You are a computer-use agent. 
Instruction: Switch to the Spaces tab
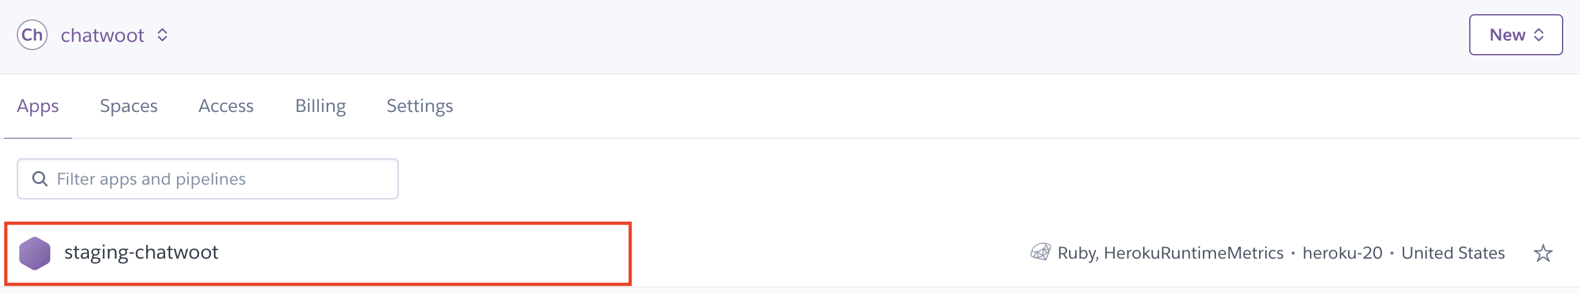[x=129, y=106]
